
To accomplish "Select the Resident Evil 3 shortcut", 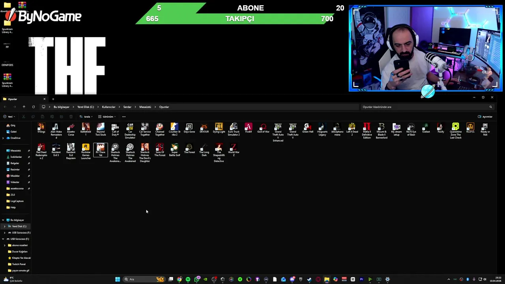I will pyautogui.click(x=56, y=150).
